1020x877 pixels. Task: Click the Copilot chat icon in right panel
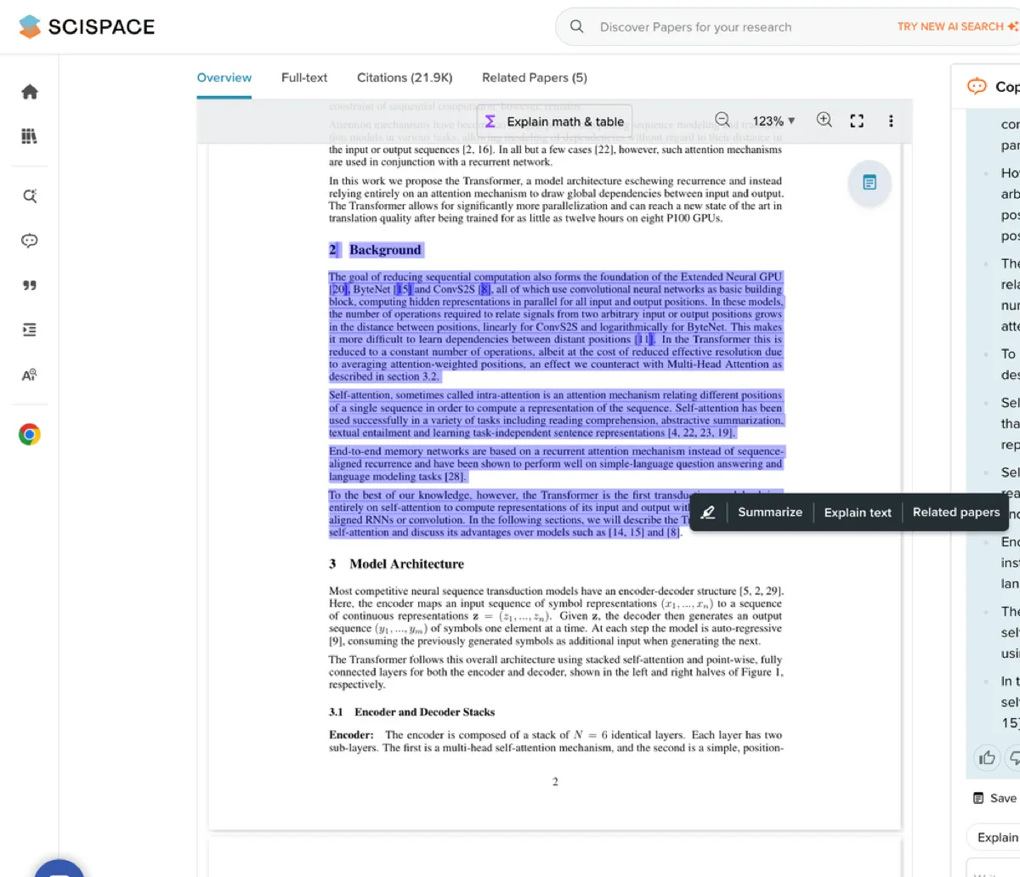click(977, 86)
